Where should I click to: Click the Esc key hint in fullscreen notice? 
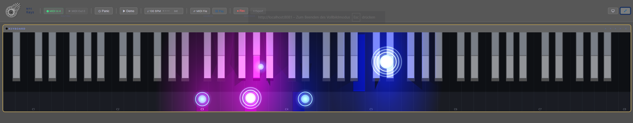[x=356, y=17]
